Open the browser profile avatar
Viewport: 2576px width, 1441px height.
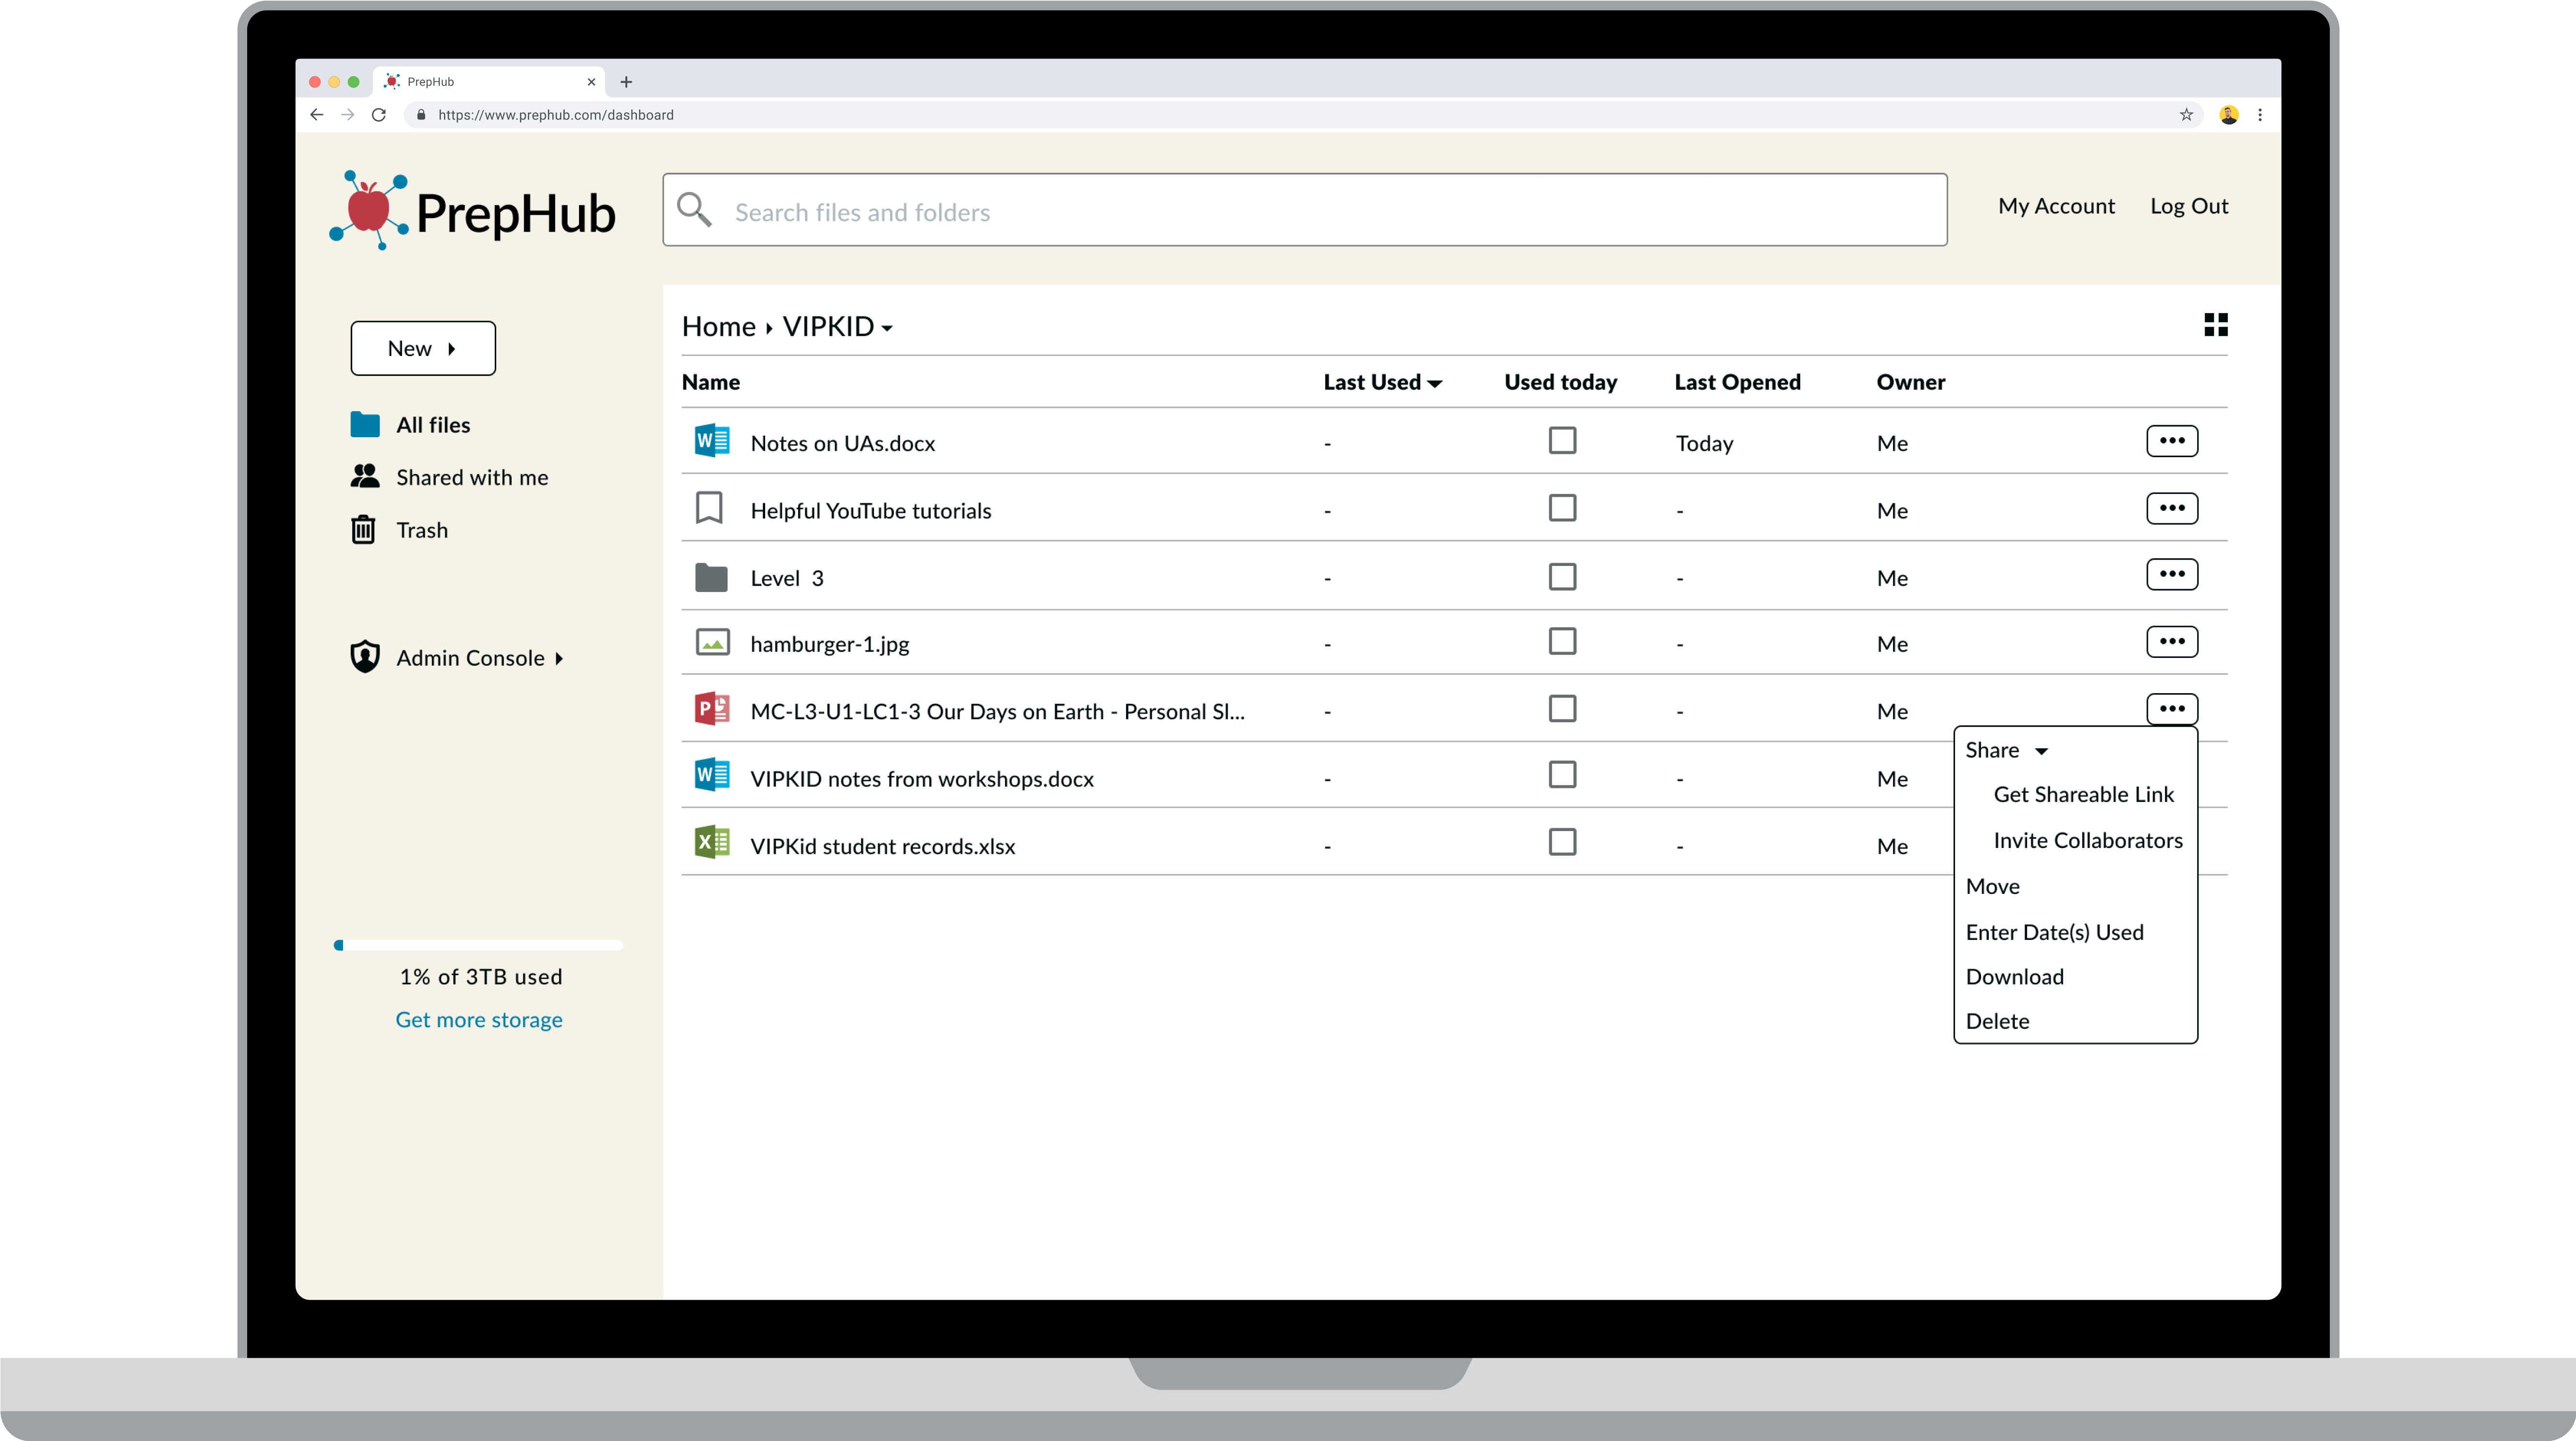(2229, 115)
